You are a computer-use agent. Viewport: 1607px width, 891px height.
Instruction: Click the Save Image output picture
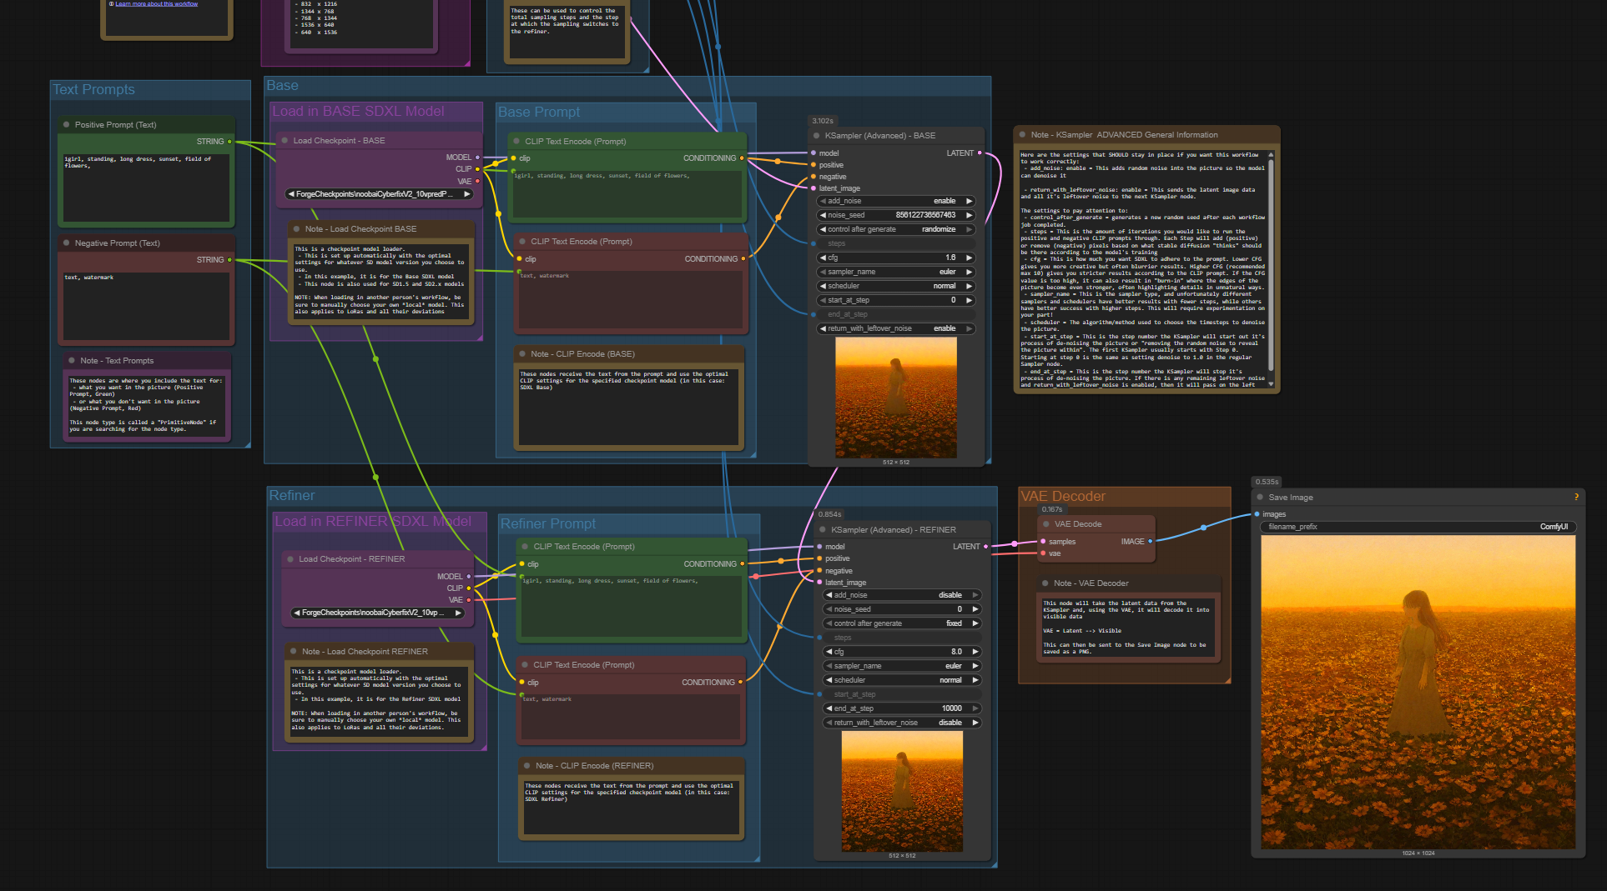[x=1418, y=692]
